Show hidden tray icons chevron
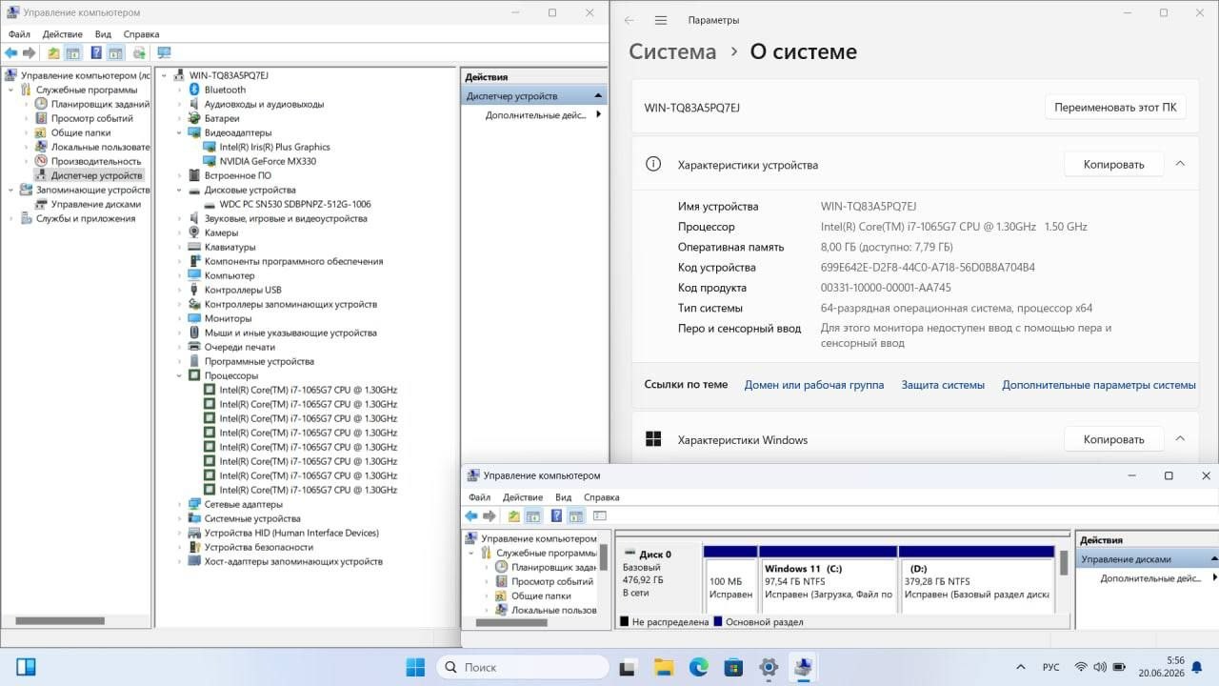 [1021, 667]
